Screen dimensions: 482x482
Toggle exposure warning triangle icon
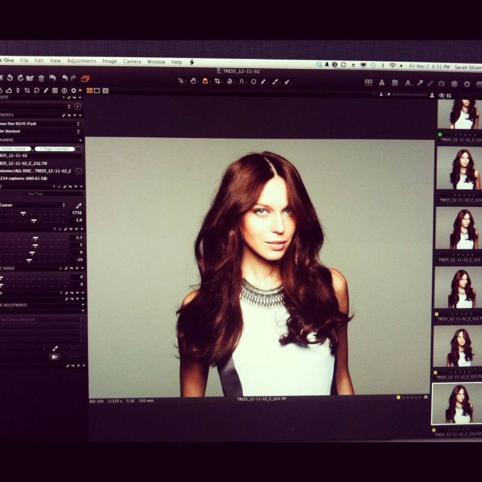pos(381,83)
